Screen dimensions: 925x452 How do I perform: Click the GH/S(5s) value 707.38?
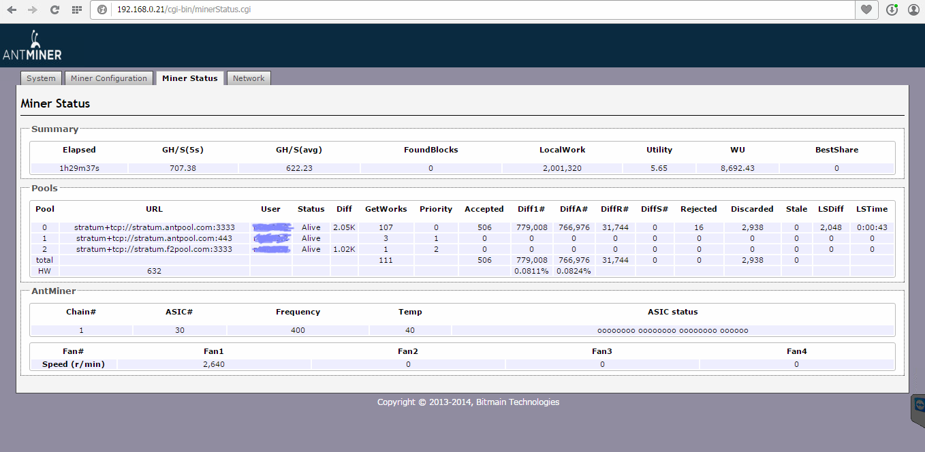click(x=182, y=168)
